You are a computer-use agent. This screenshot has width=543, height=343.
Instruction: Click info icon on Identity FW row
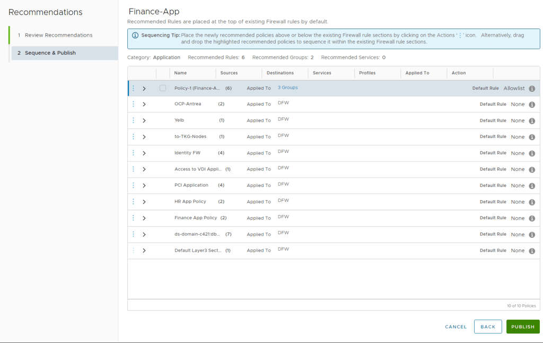tap(532, 153)
